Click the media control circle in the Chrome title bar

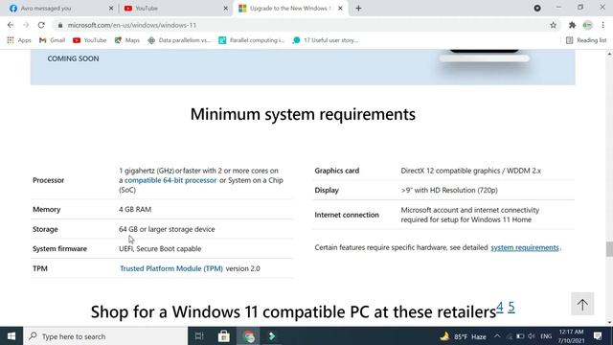537,8
